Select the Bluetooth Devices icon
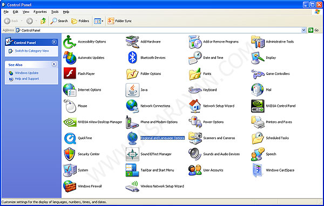Viewport: 324px width, 206px height. 132,58
